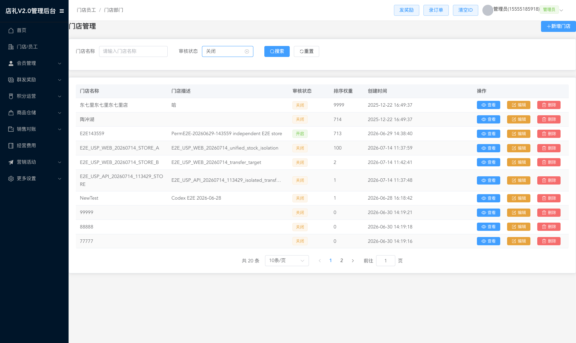
Task: Click the 搜索 button
Action: point(277,51)
